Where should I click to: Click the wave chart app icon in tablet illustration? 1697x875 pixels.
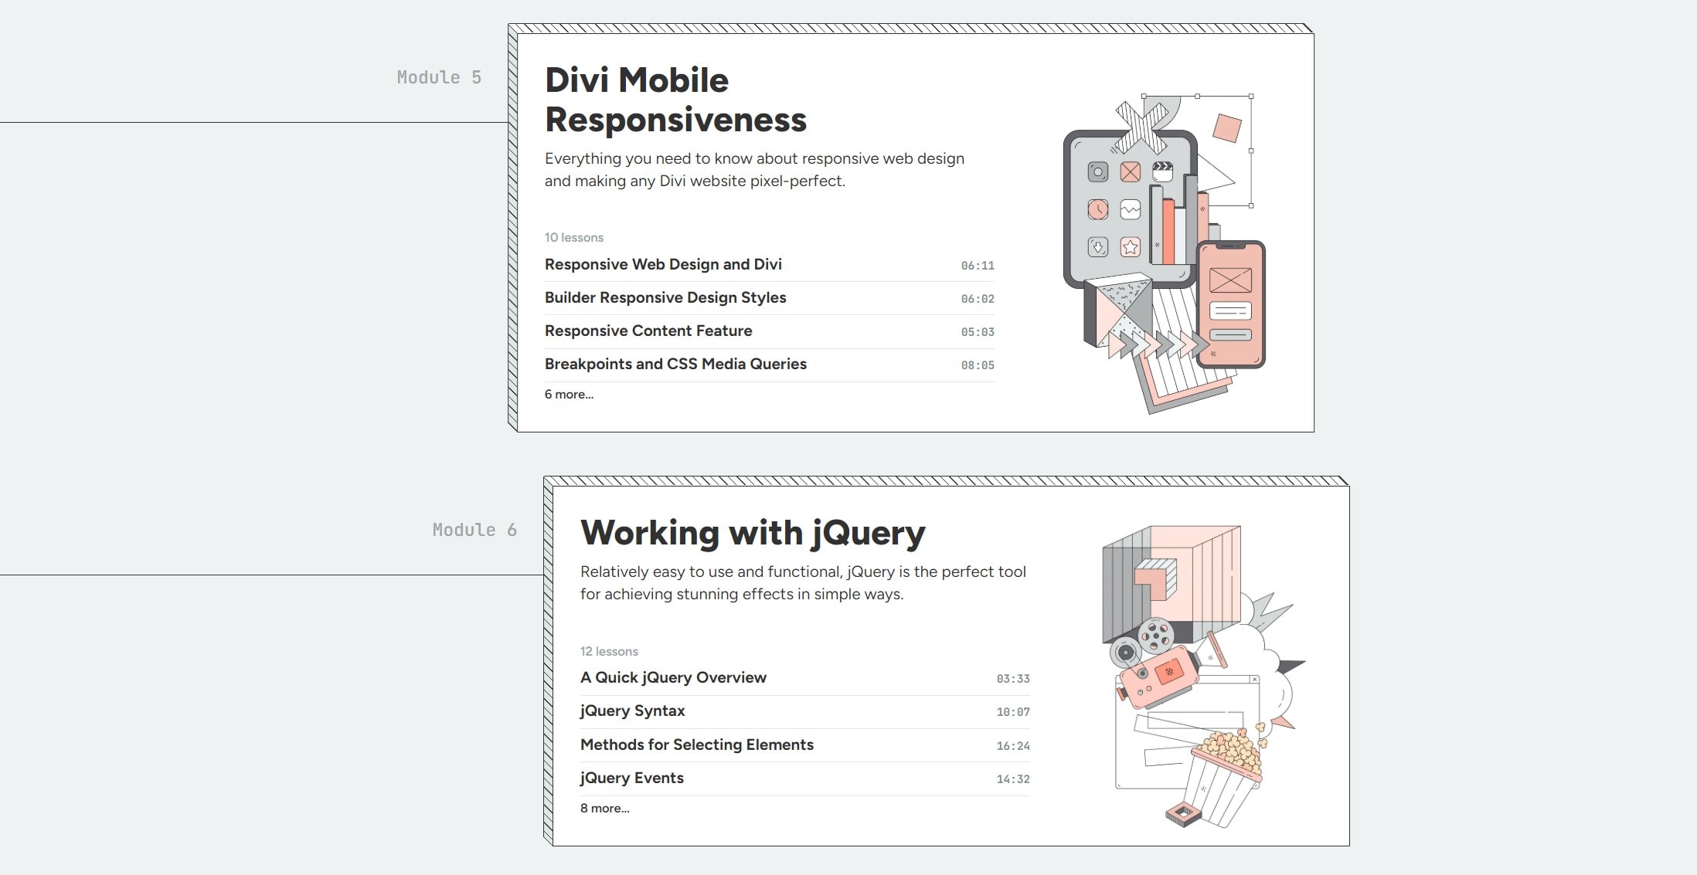[1131, 209]
